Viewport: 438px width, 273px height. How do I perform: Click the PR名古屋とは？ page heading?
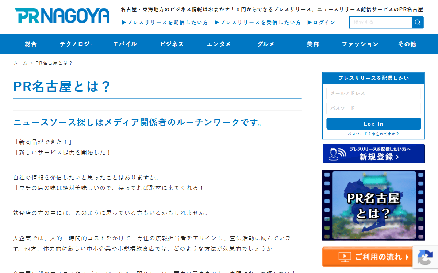(x=61, y=87)
